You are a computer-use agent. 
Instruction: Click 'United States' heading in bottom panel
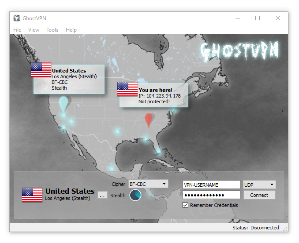click(x=70, y=191)
